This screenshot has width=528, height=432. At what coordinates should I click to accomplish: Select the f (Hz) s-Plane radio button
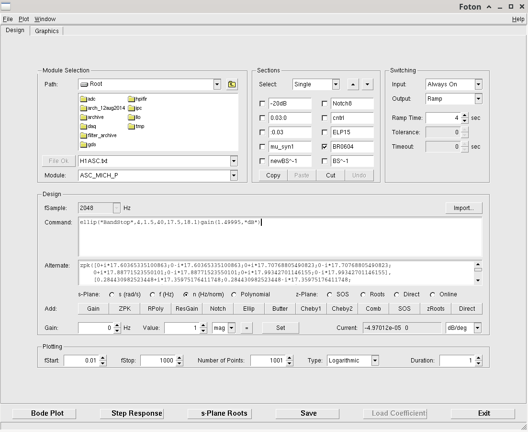153,295
